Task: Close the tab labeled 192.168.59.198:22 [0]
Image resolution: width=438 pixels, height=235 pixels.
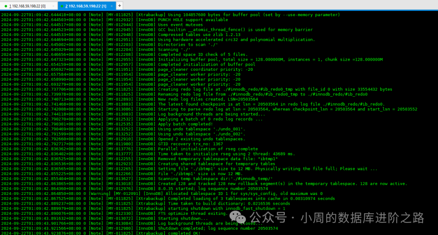Action: [x=54, y=6]
